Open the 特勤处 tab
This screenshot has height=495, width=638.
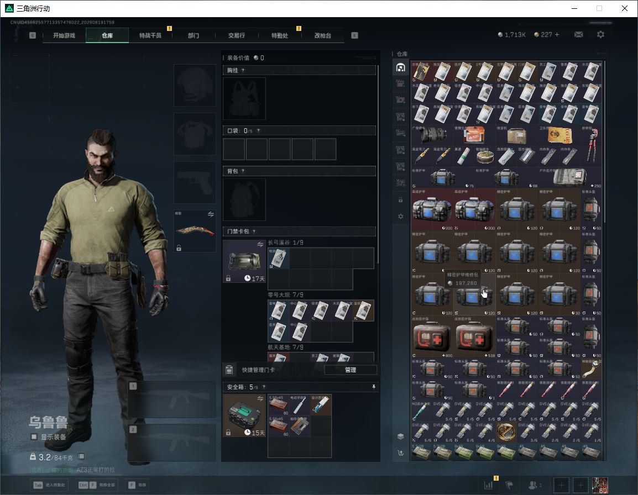click(x=280, y=35)
